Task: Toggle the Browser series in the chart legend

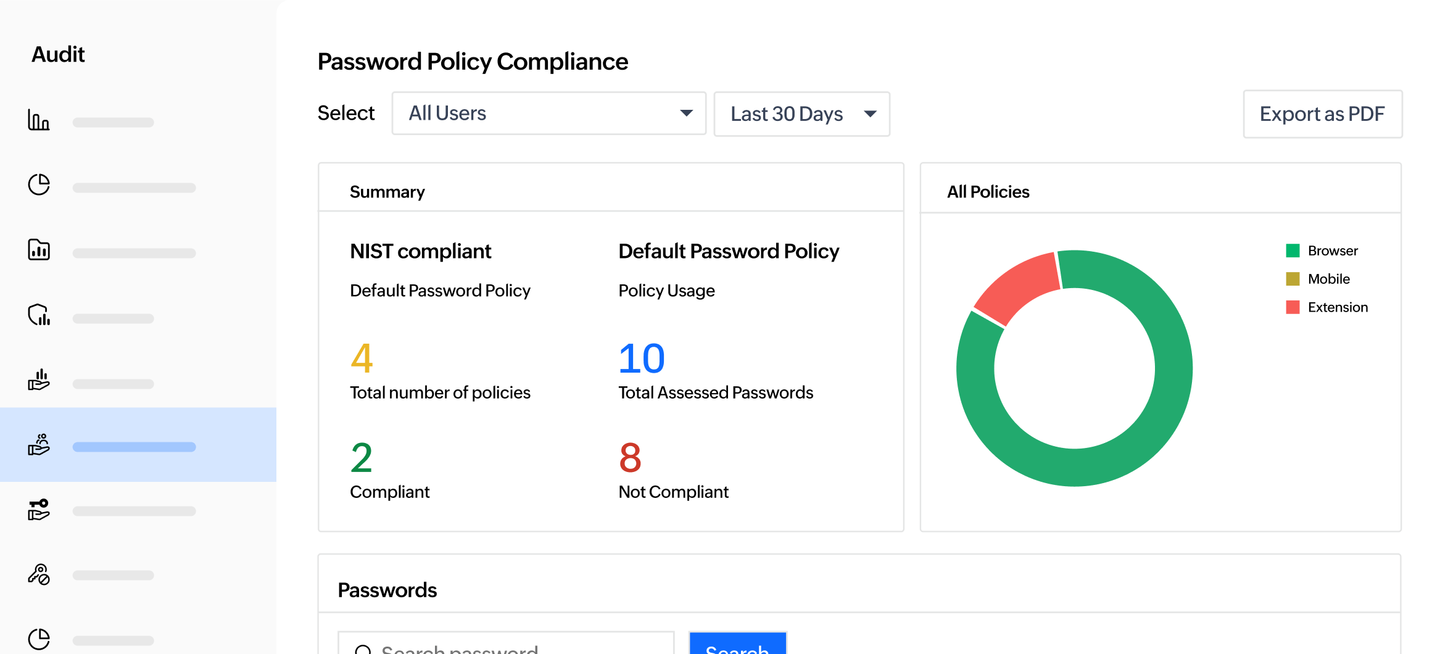Action: click(1332, 250)
